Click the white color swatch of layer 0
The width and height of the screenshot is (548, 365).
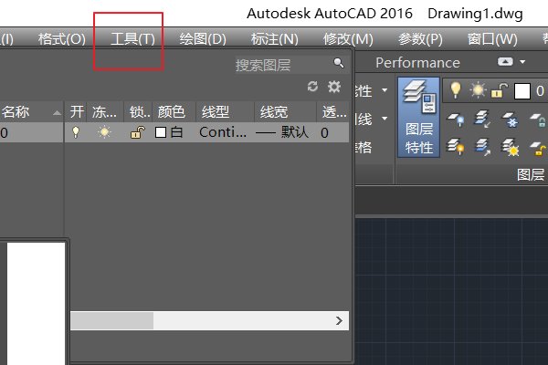point(162,132)
